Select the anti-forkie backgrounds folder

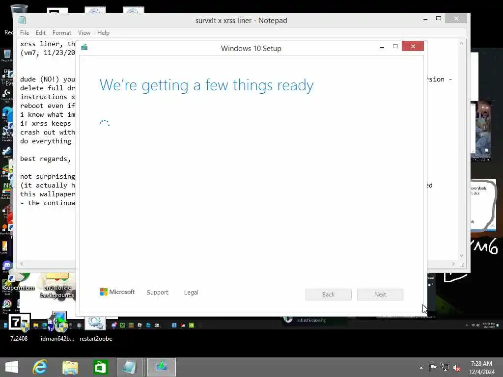[57, 285]
